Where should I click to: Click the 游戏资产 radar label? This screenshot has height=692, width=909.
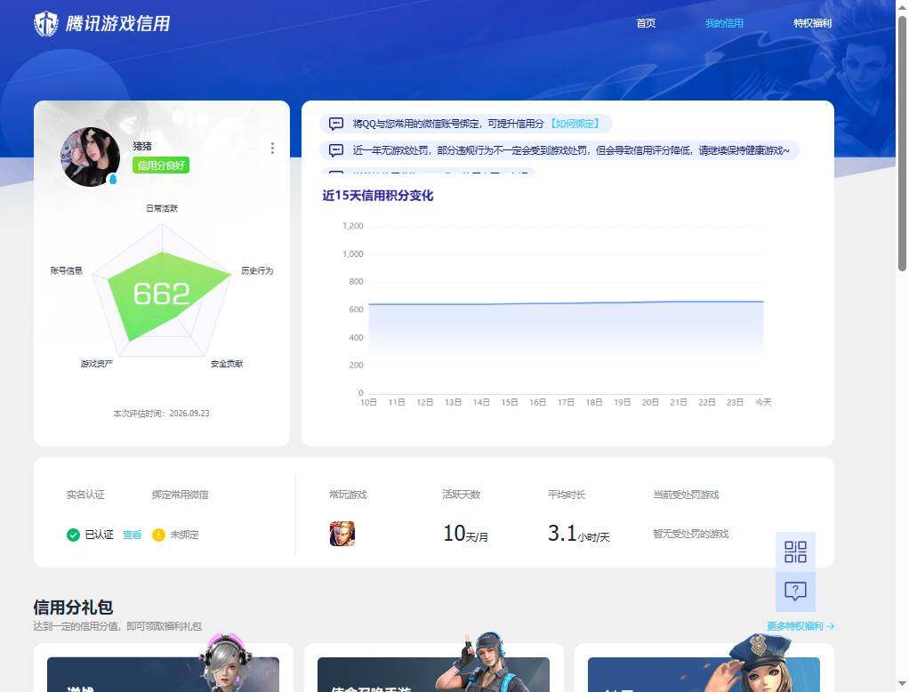click(97, 364)
